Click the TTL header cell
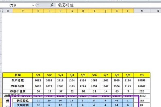Image resolution: width=161 pixels, height=107 pixels. [x=142, y=75]
